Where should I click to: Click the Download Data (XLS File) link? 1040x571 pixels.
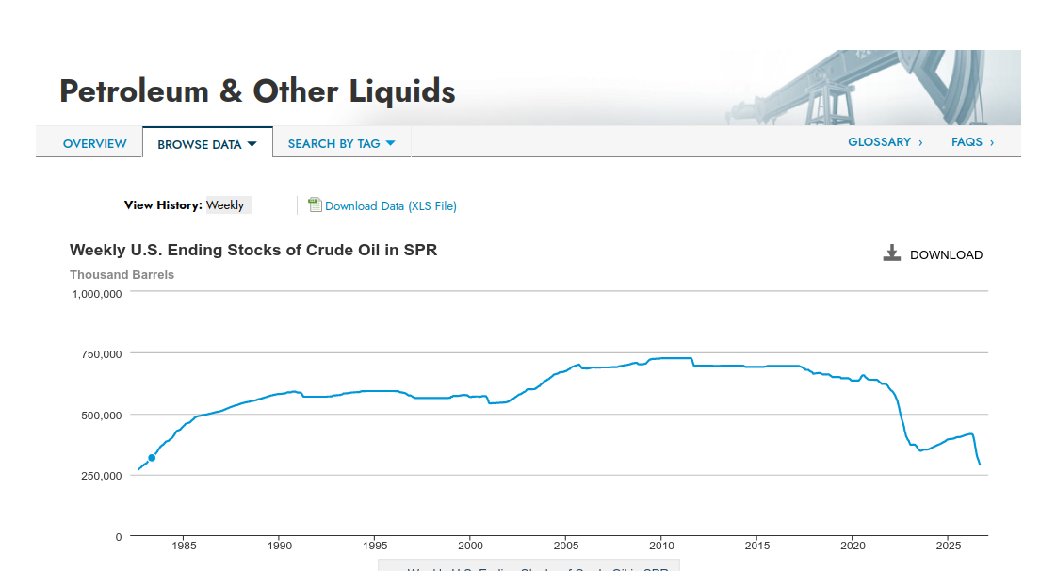[391, 206]
